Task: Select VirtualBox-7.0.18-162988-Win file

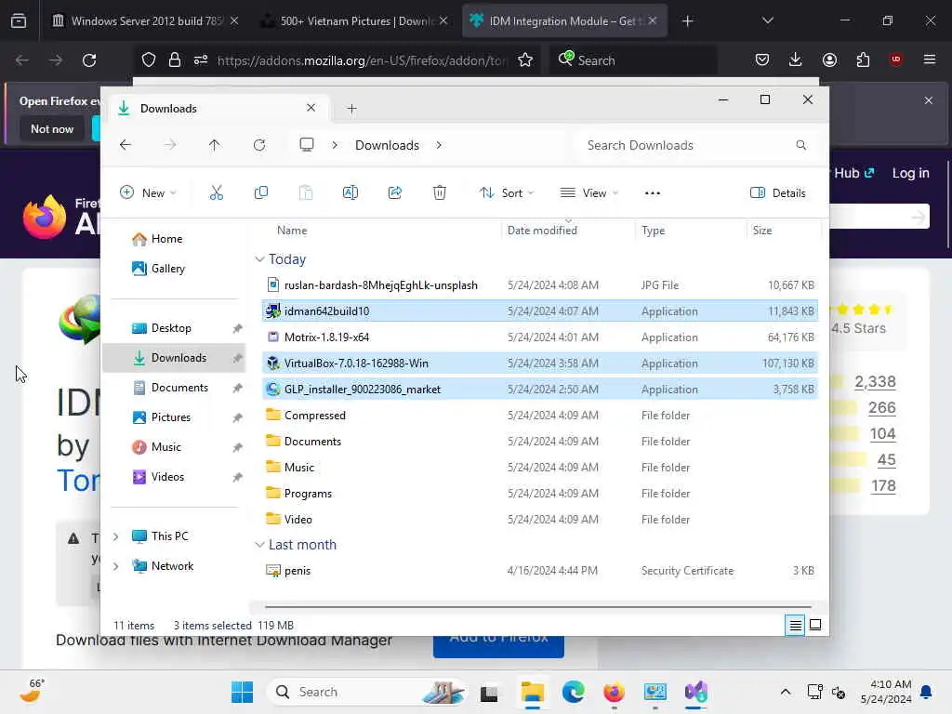Action: [539, 364]
